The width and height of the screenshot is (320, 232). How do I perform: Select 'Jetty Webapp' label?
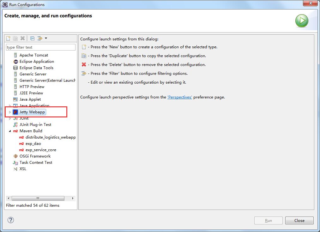32,112
